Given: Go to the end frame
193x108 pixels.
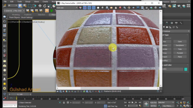Looking at the screenshot, I should (140, 103).
